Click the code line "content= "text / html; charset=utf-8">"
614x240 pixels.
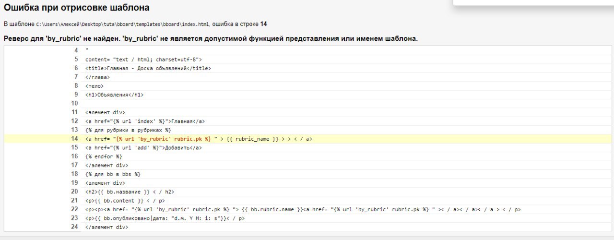[143, 60]
